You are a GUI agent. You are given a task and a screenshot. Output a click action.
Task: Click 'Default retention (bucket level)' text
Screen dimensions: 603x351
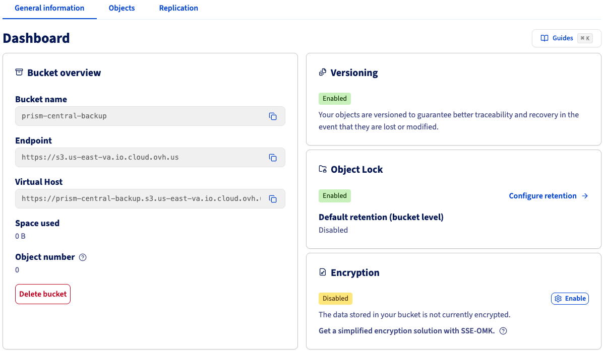pos(381,218)
